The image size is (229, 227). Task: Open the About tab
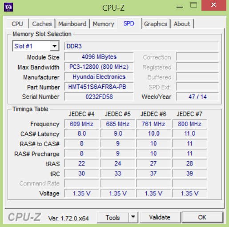182,24
